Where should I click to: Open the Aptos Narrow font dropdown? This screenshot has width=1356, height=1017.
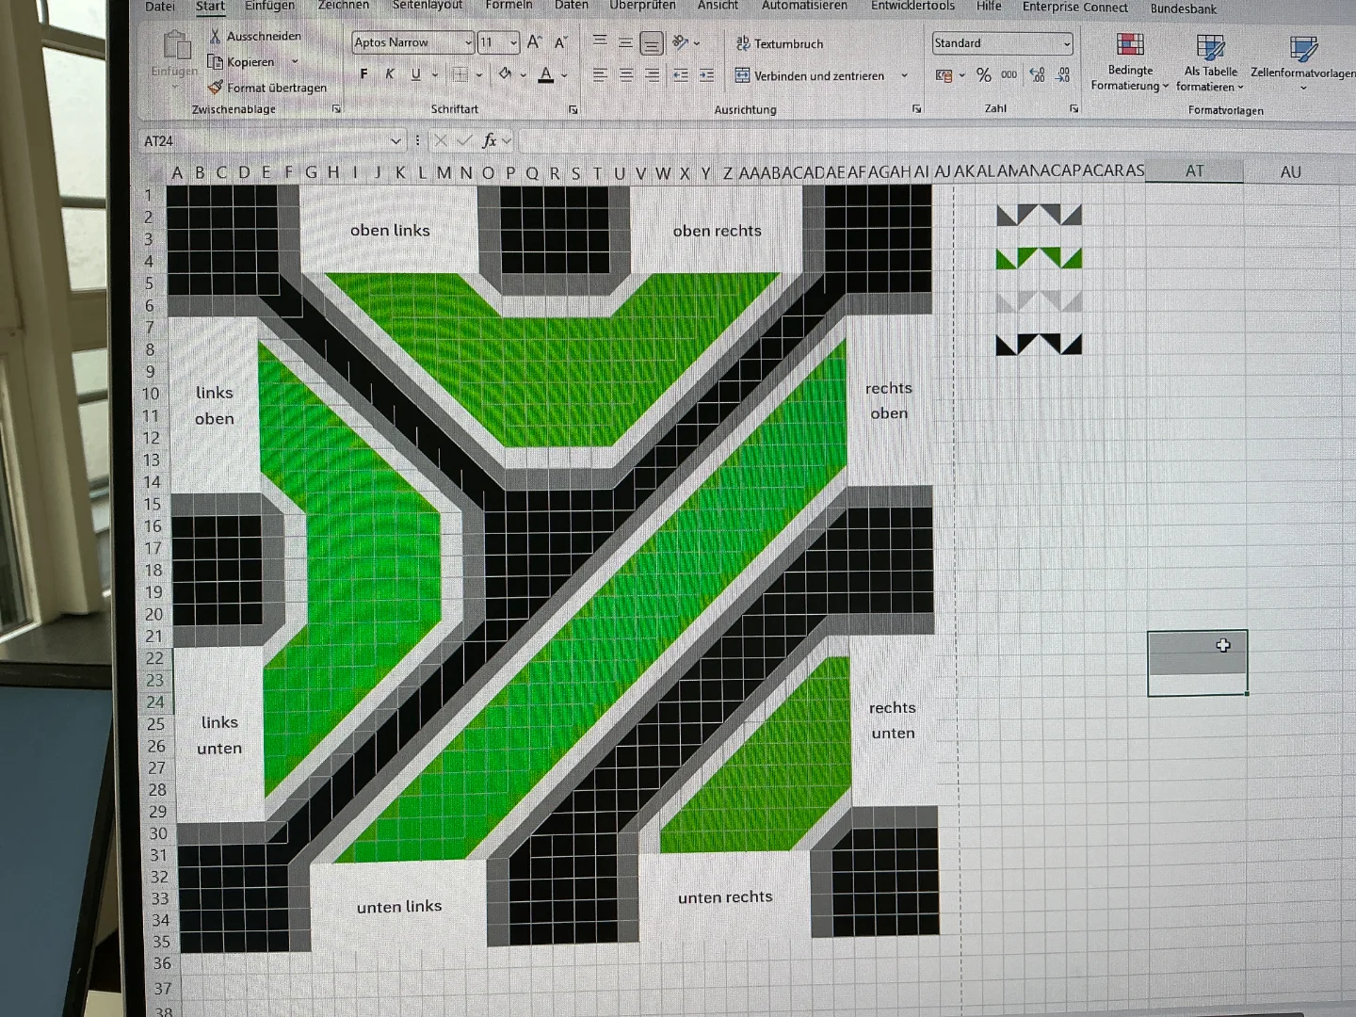(x=468, y=42)
